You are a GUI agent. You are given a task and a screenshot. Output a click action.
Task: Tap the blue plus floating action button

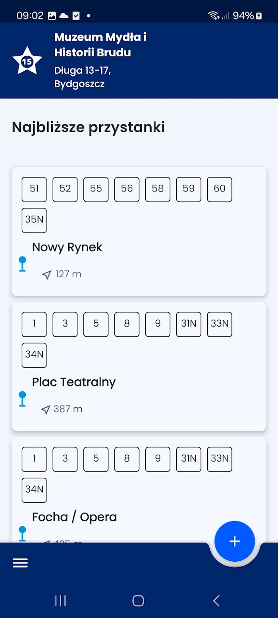click(234, 541)
